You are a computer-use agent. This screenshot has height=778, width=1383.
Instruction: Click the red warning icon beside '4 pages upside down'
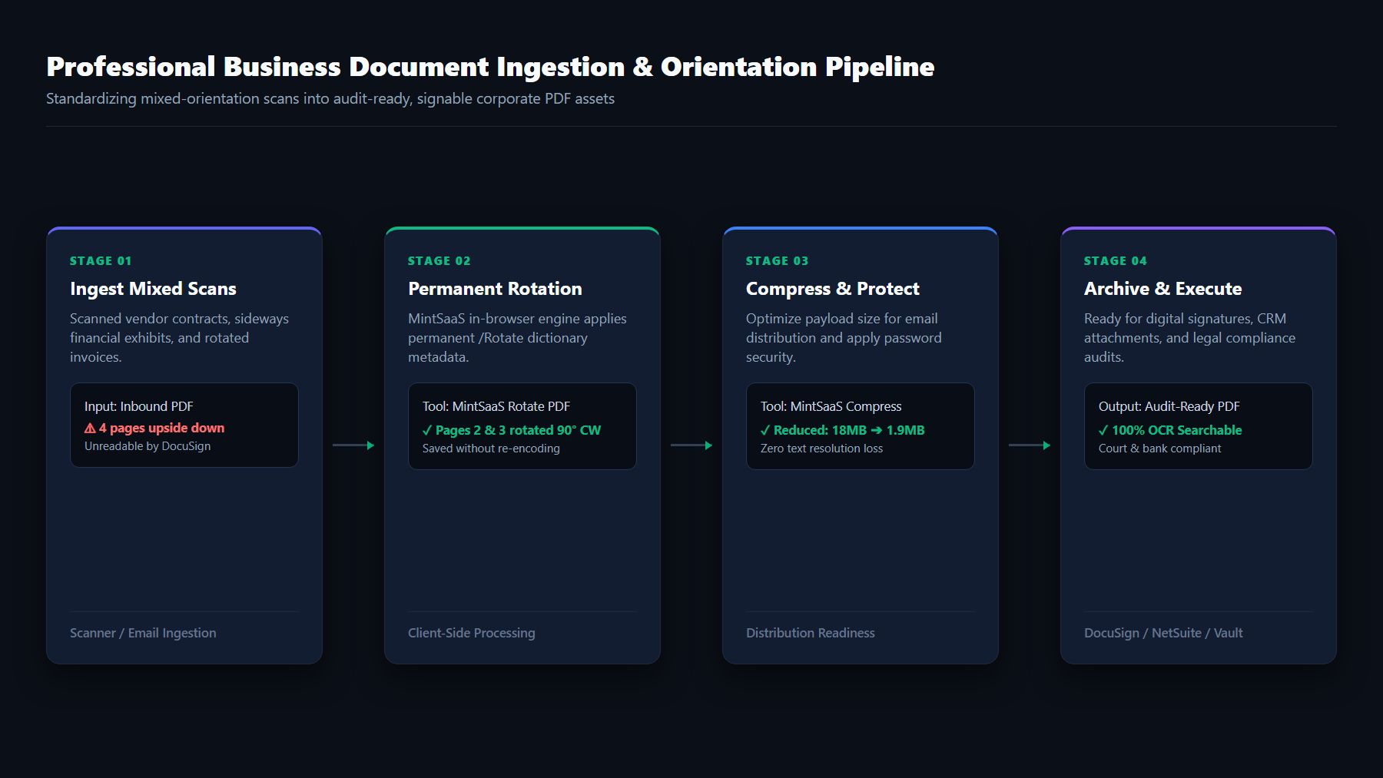(x=90, y=429)
